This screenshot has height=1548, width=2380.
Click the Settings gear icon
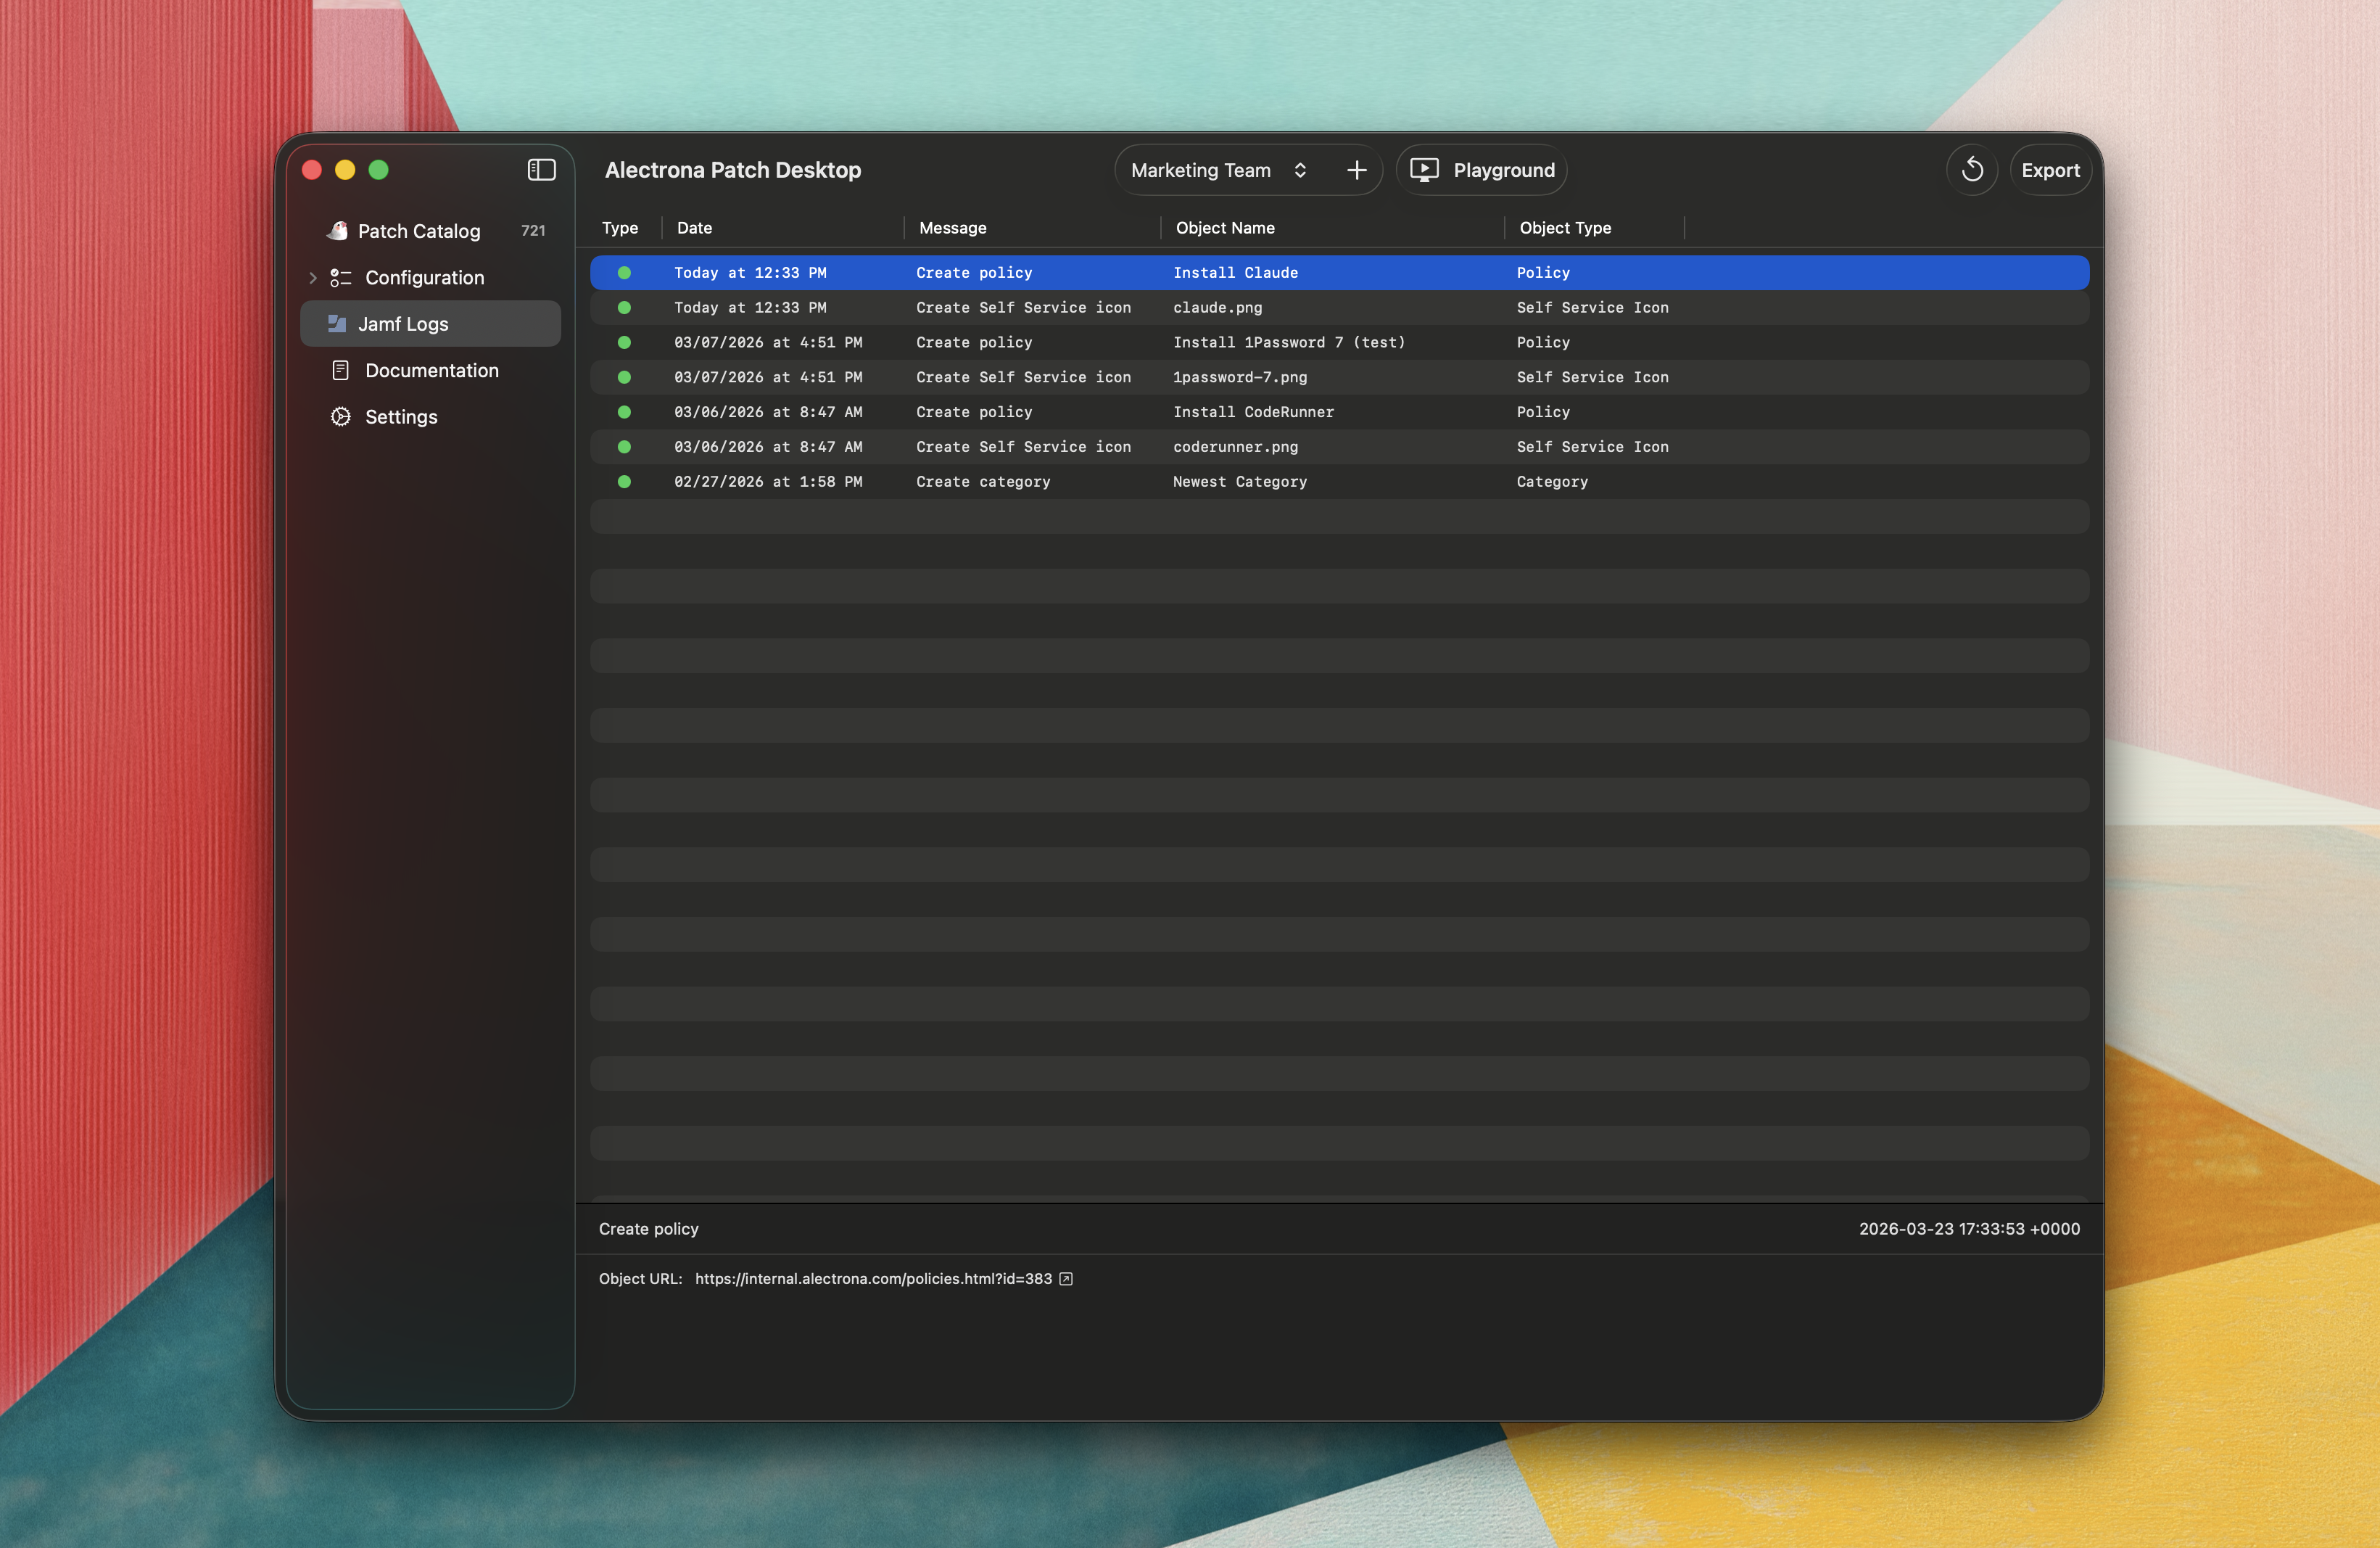[340, 416]
